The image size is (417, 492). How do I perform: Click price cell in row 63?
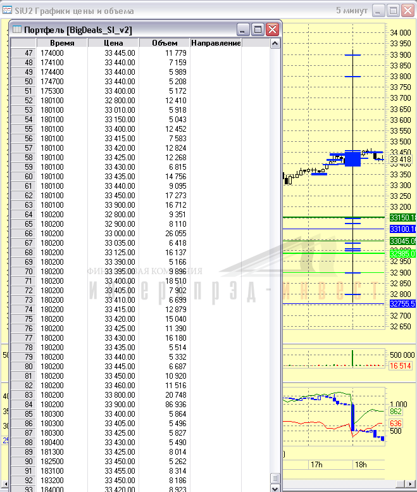113,205
